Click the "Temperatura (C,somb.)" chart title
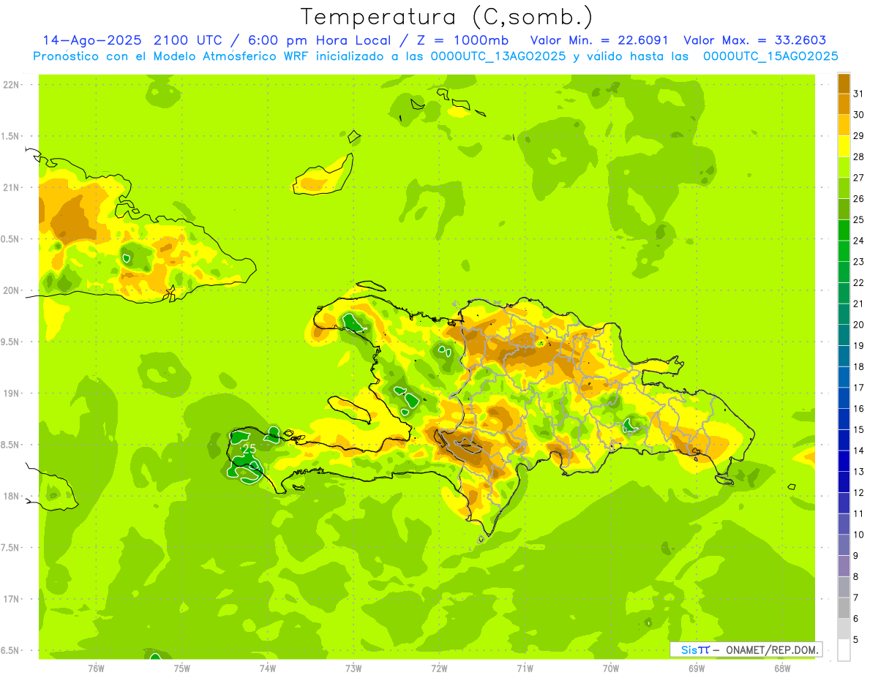 tap(446, 17)
